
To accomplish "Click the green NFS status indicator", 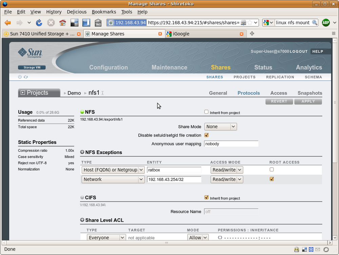I will [82, 112].
